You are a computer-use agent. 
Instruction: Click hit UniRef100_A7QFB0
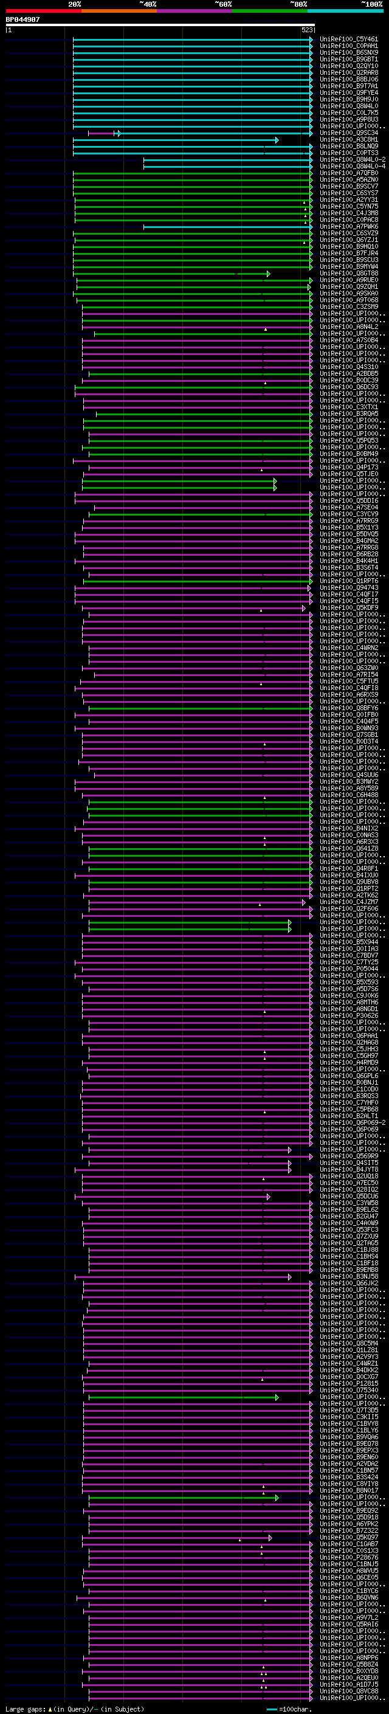(348, 174)
